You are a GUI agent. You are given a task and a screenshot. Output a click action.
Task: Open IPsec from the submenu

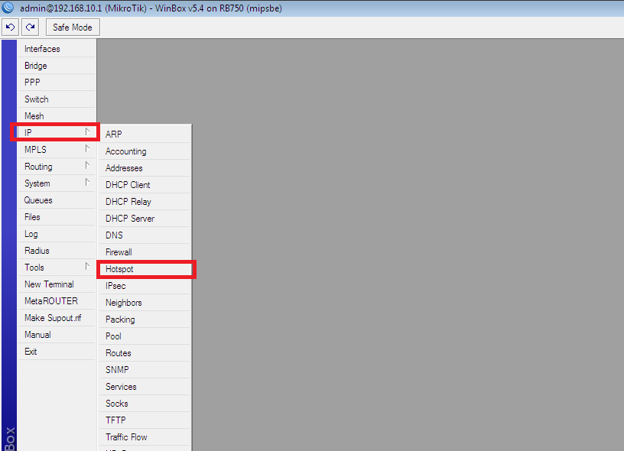coord(145,286)
